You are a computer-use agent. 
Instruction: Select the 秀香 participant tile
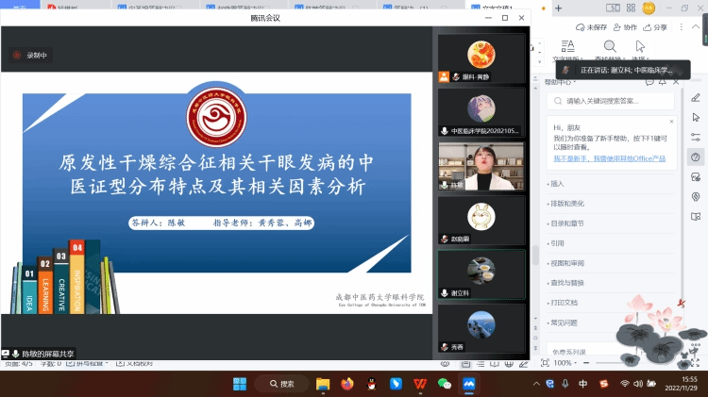pyautogui.click(x=481, y=328)
